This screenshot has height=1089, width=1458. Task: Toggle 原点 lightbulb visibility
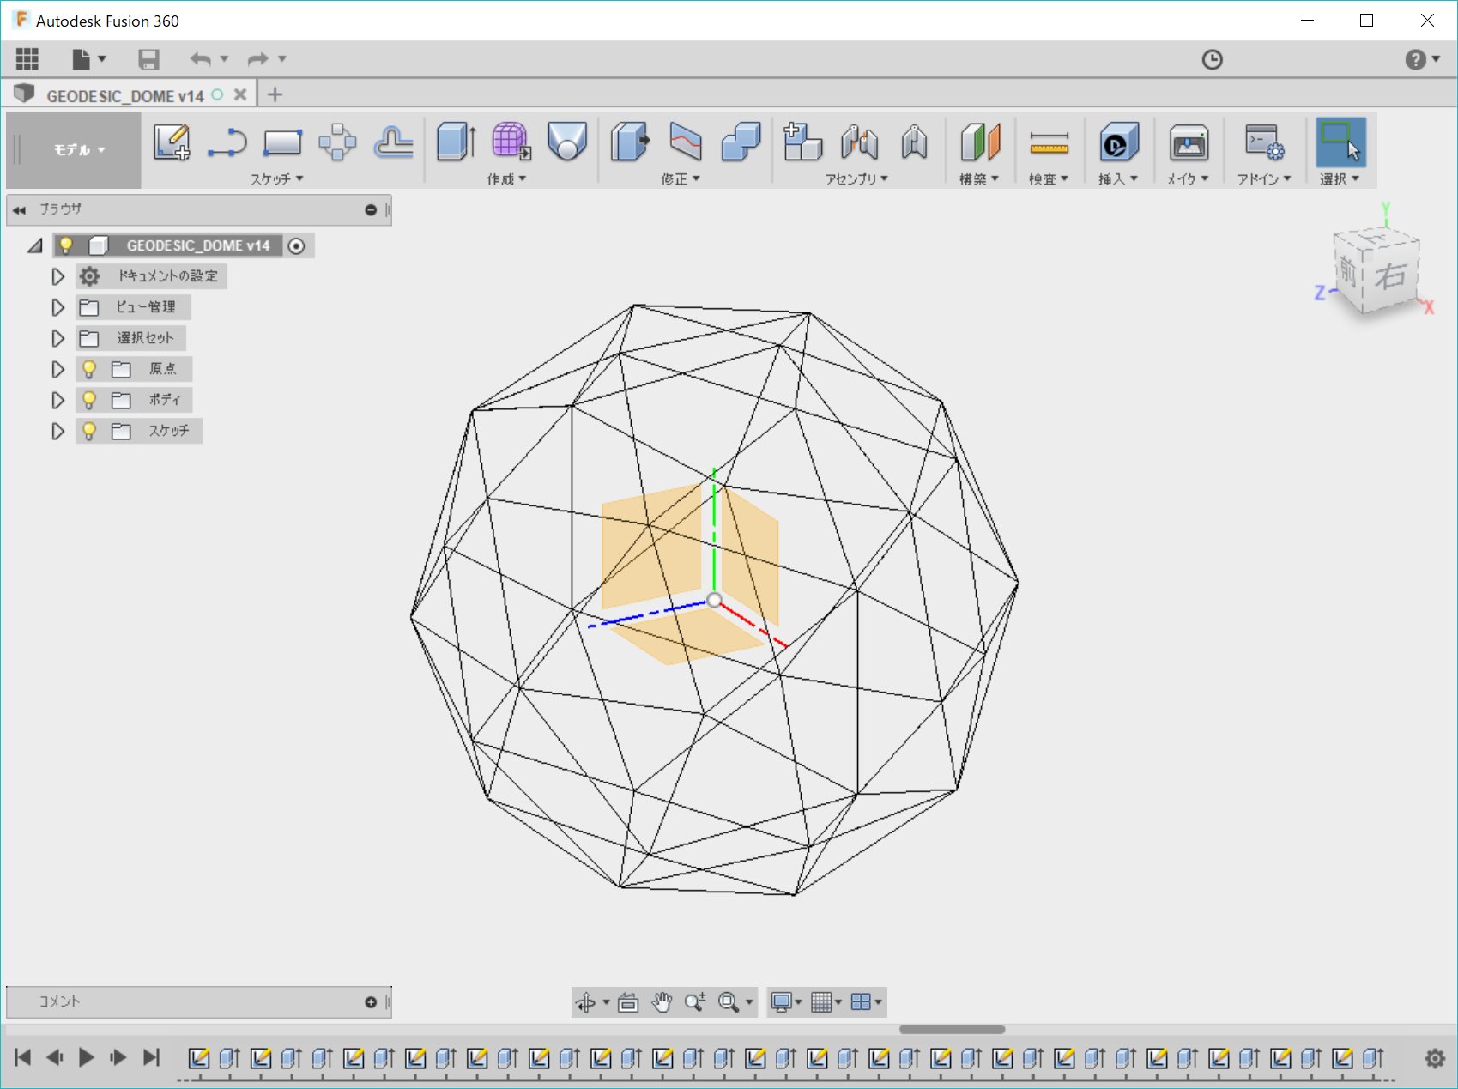(89, 369)
